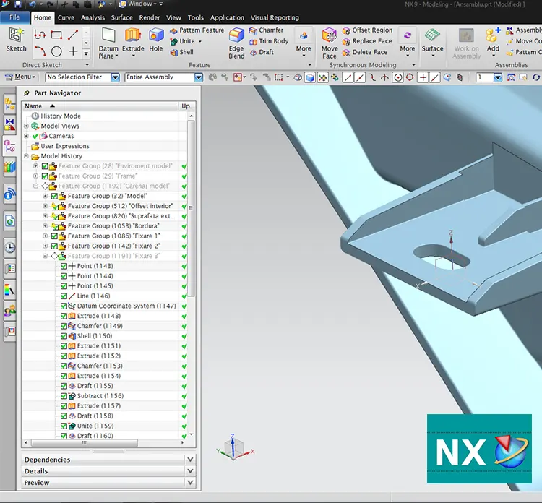Open the History clock sidebar tab
The height and width of the screenshot is (503, 542).
pos(9,247)
